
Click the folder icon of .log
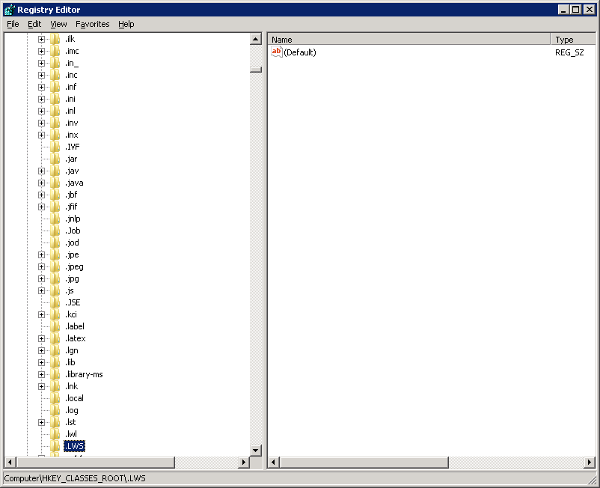(x=55, y=410)
